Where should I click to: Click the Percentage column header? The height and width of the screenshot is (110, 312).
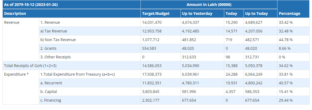point(289,14)
